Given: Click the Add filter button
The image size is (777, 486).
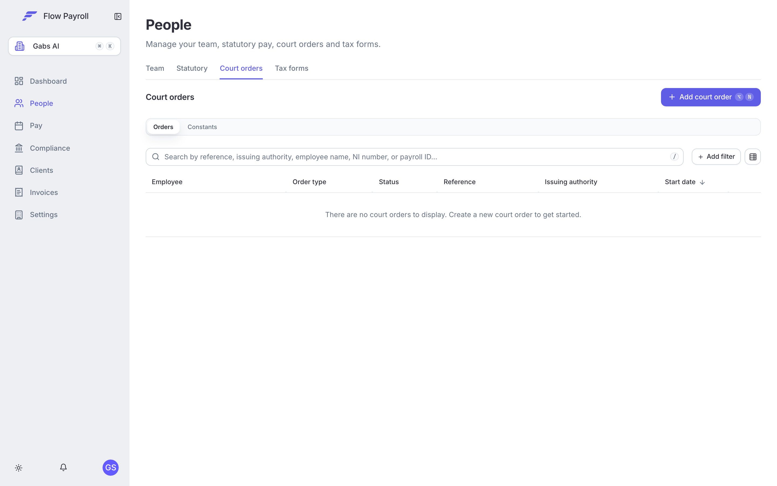Looking at the screenshot, I should tap(716, 157).
